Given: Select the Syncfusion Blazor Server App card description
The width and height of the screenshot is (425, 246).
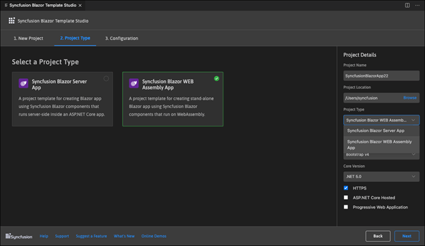Looking at the screenshot, I should [x=61, y=107].
